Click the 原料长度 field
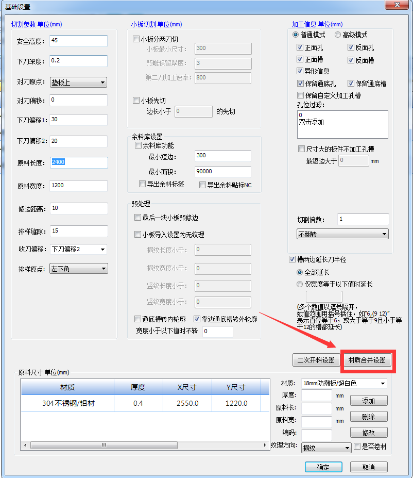413x478 pixels. [x=79, y=162]
